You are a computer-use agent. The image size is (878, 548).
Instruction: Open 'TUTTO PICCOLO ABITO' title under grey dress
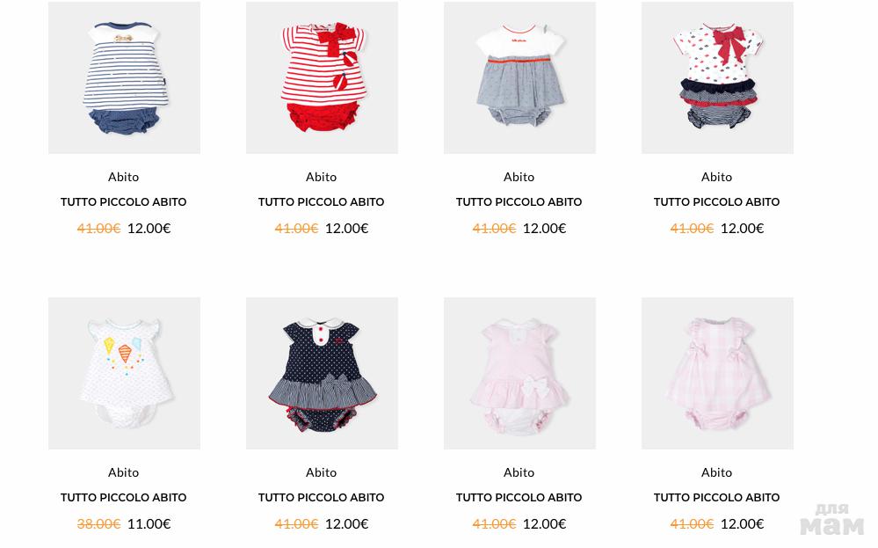click(x=519, y=201)
